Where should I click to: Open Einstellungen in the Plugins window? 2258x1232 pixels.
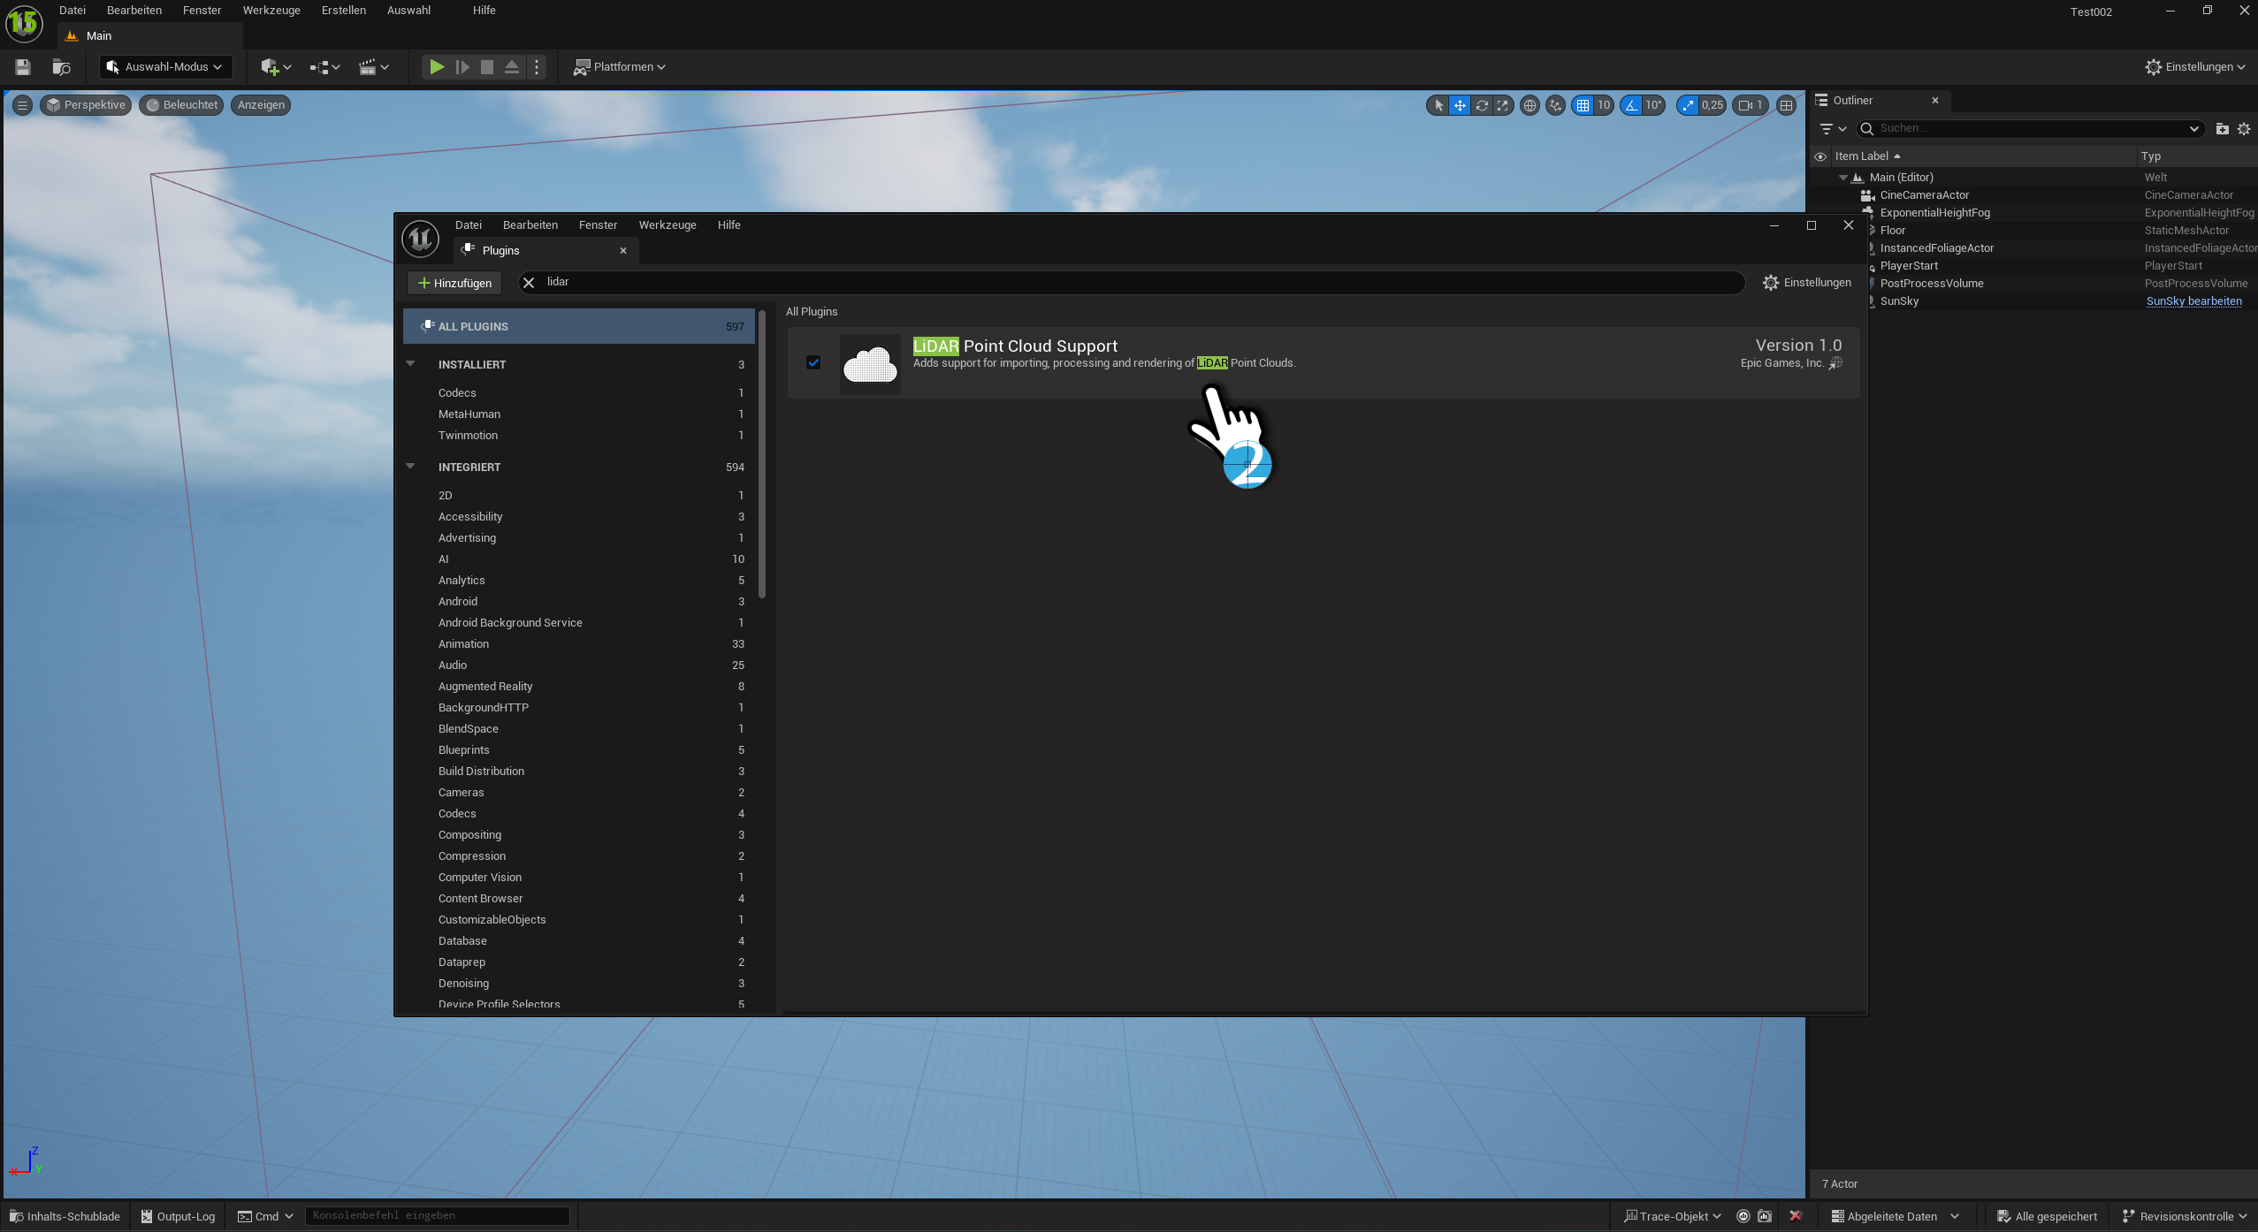pyautogui.click(x=1807, y=283)
